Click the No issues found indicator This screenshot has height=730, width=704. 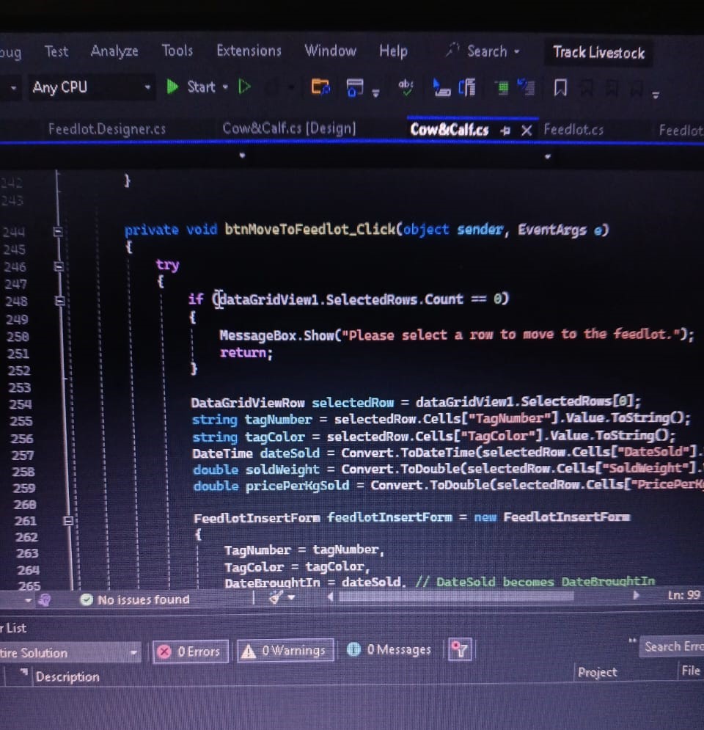pyautogui.click(x=134, y=599)
